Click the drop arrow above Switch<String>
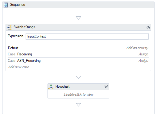Image resolution: width=157 pixels, height=116 pixels. pyautogui.click(x=78, y=18)
